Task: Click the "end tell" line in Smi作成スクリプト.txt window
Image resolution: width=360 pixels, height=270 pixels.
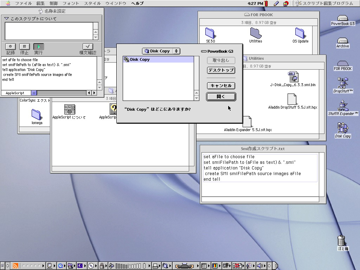Action: pyautogui.click(x=212, y=179)
